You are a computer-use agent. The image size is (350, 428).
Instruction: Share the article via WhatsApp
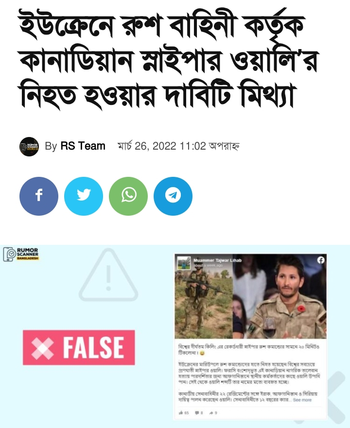(128, 196)
